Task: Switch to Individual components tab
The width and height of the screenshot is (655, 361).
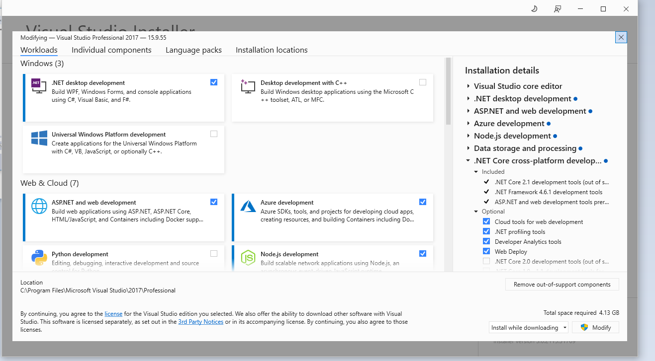Action: point(111,50)
